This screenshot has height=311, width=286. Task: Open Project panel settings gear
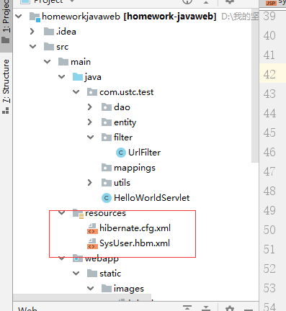[x=230, y=2]
